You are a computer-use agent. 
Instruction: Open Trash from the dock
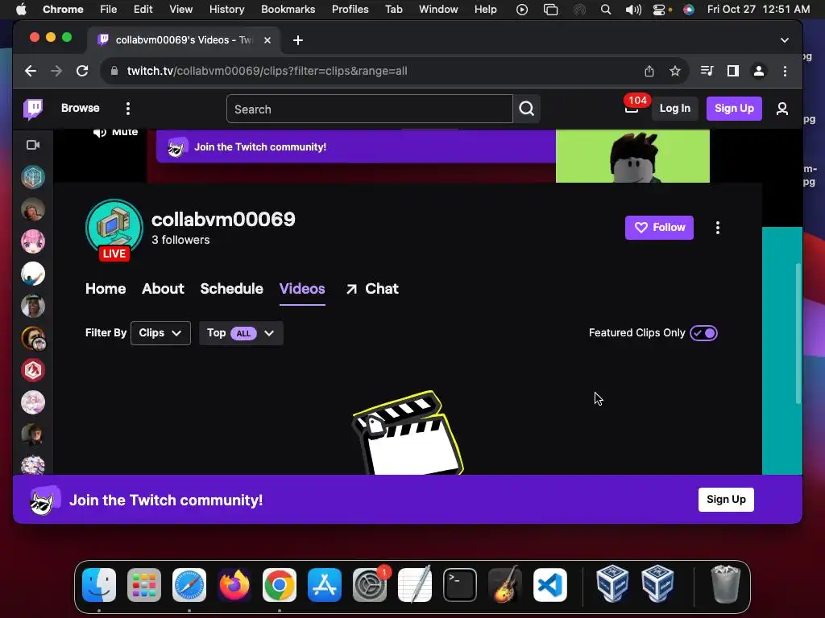coord(725,584)
